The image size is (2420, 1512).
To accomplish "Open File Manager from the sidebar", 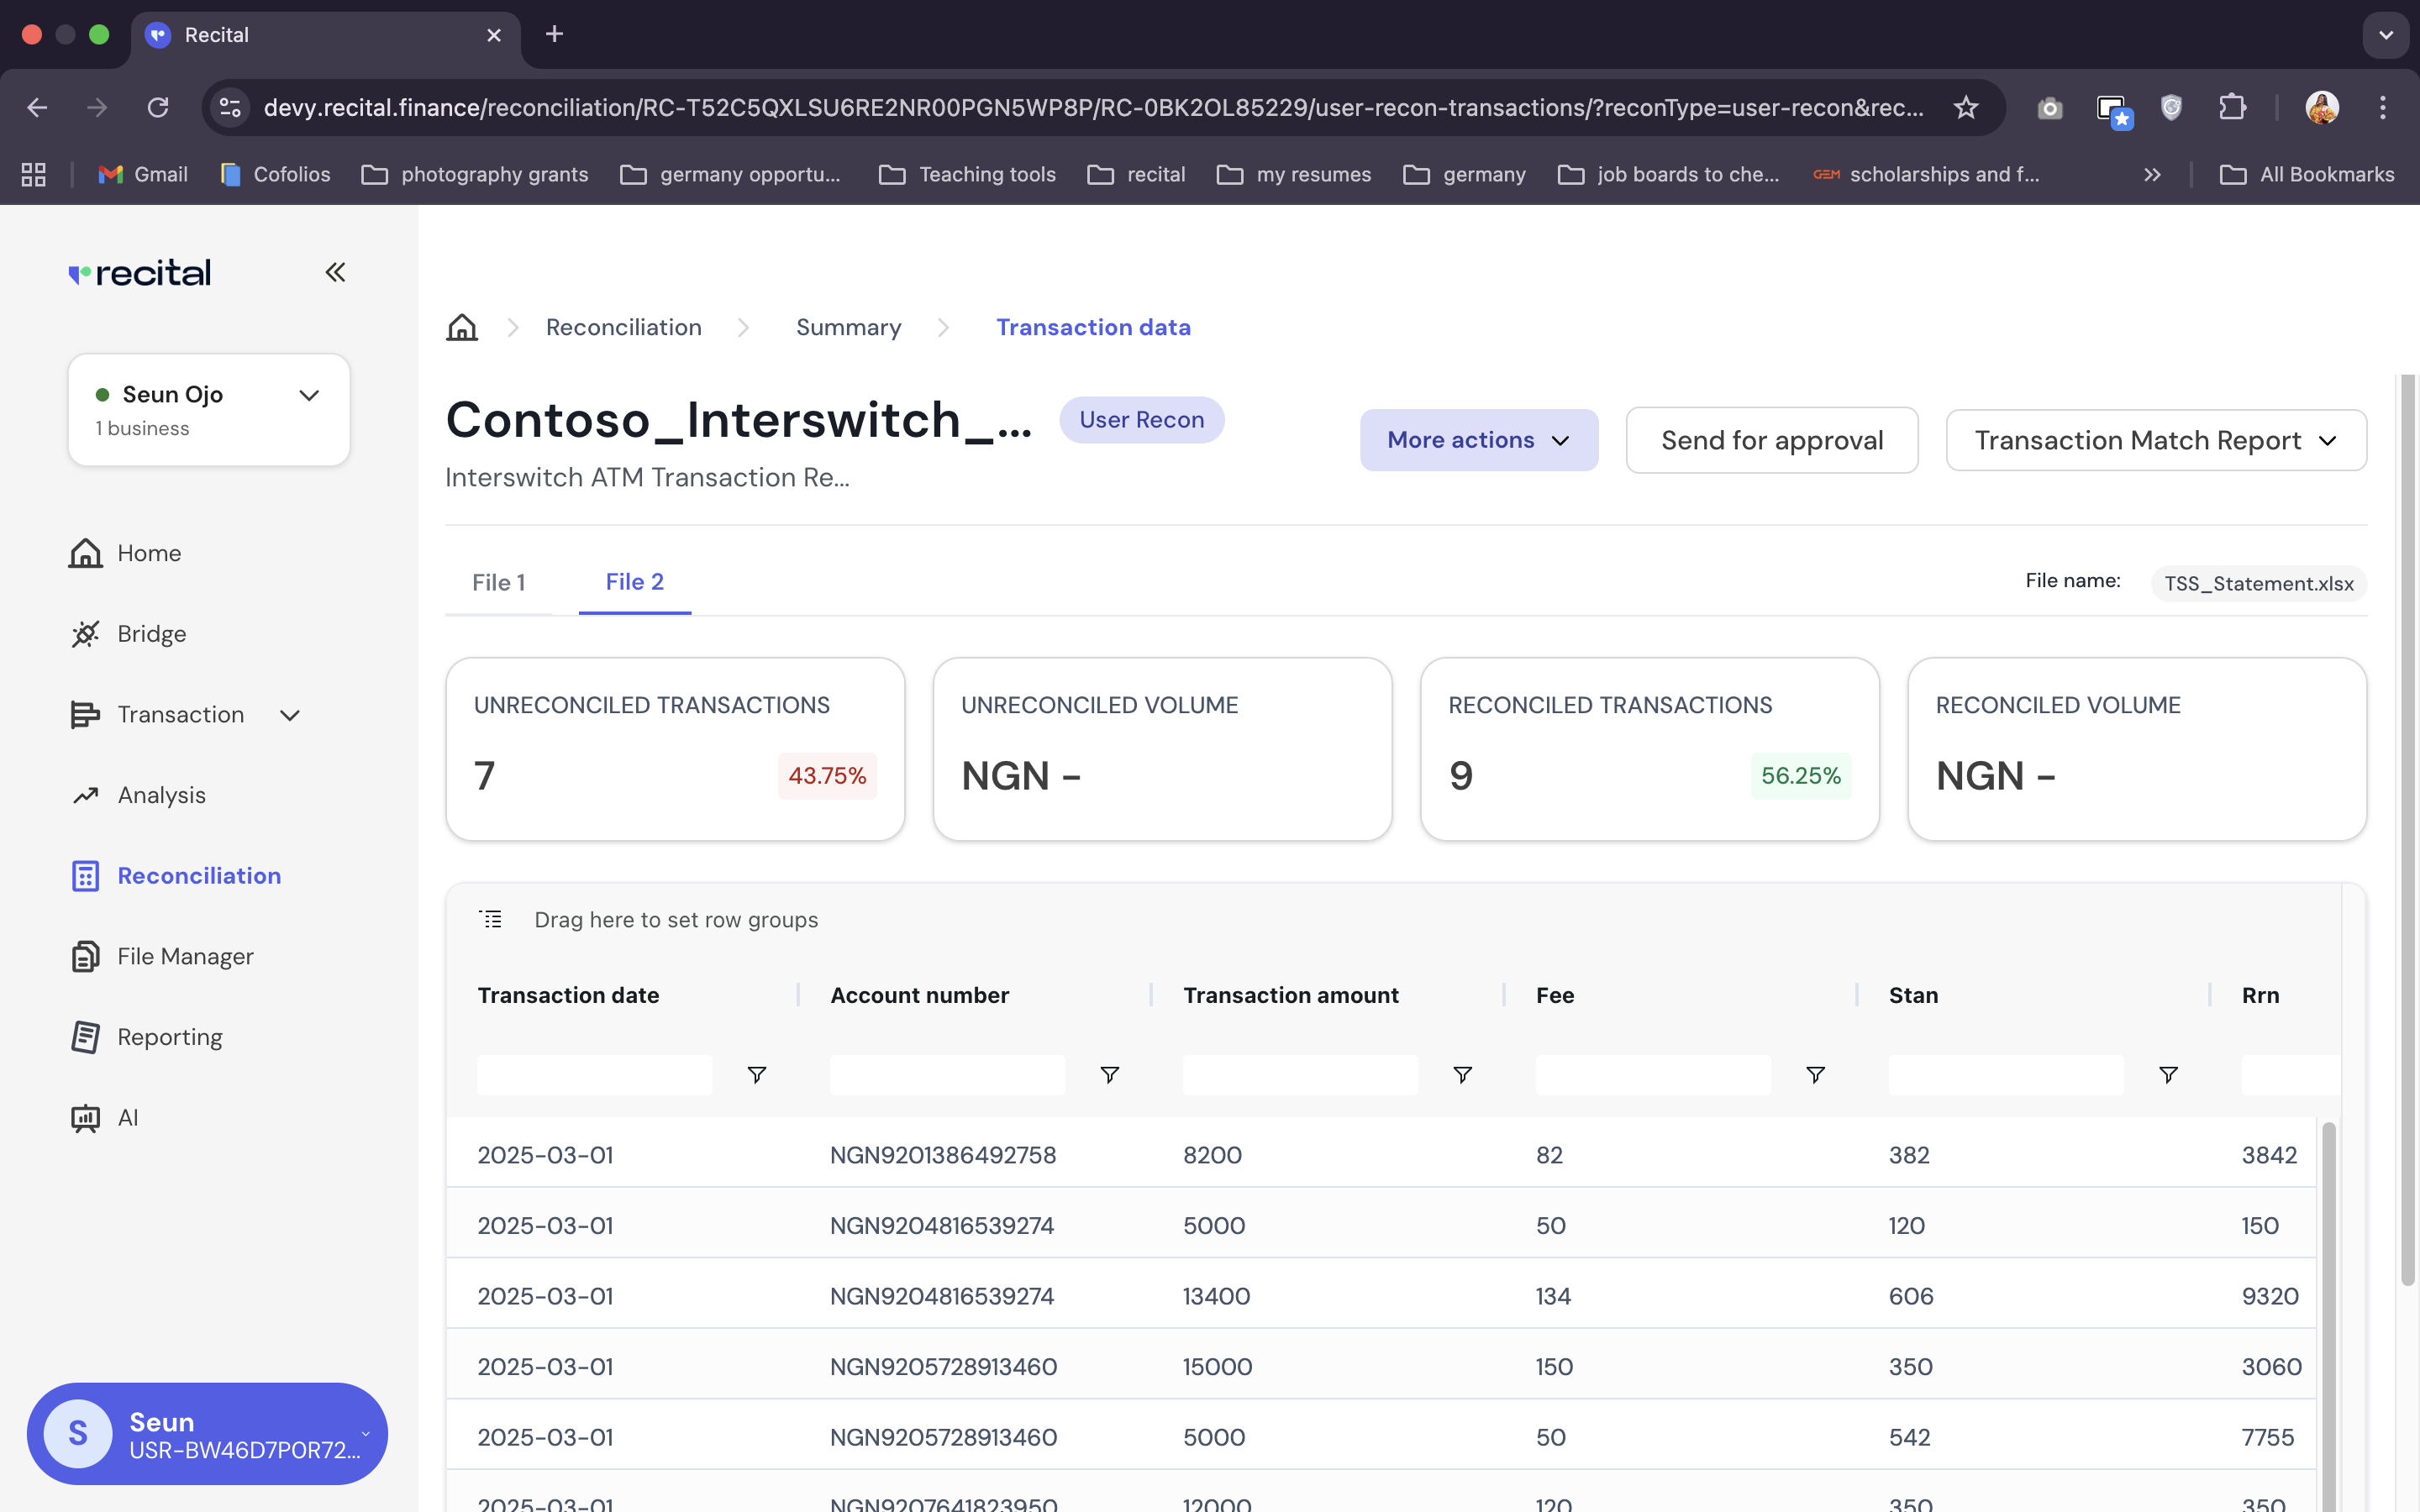I will click(x=185, y=956).
